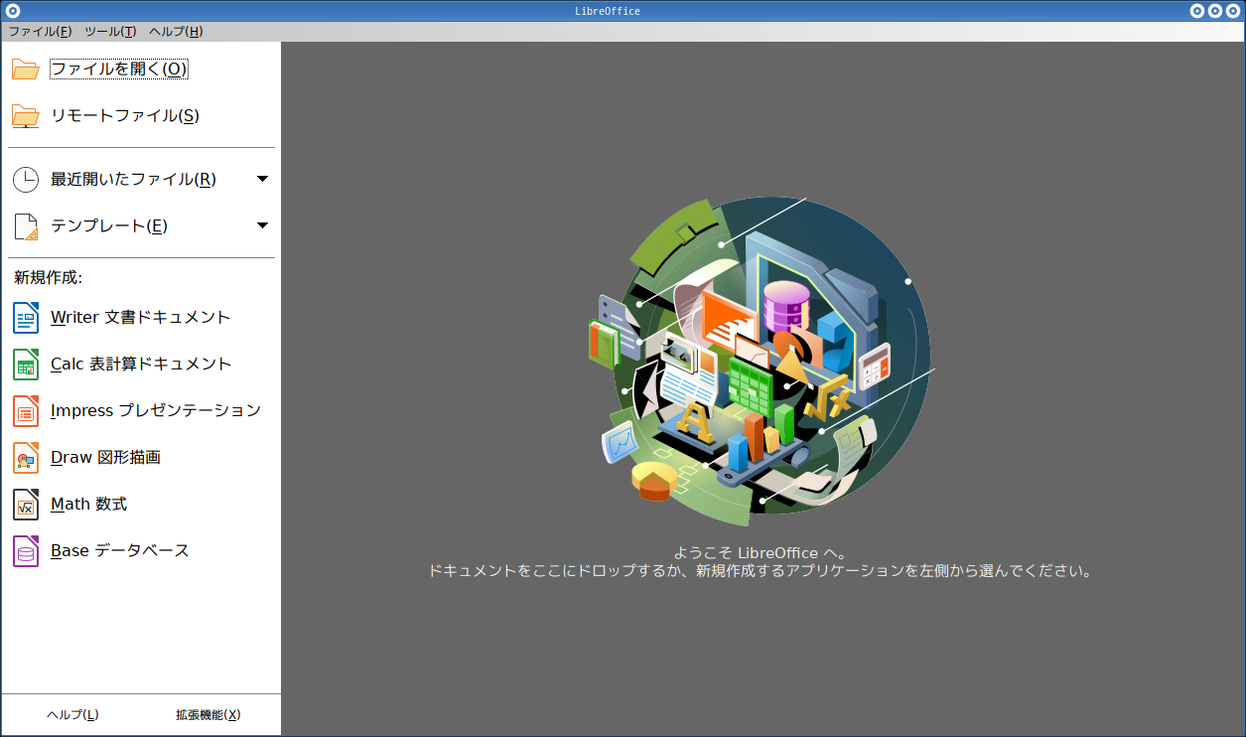Click the 拡張機能(X) extensions button
Screen dimensions: 1246x737
tap(208, 715)
